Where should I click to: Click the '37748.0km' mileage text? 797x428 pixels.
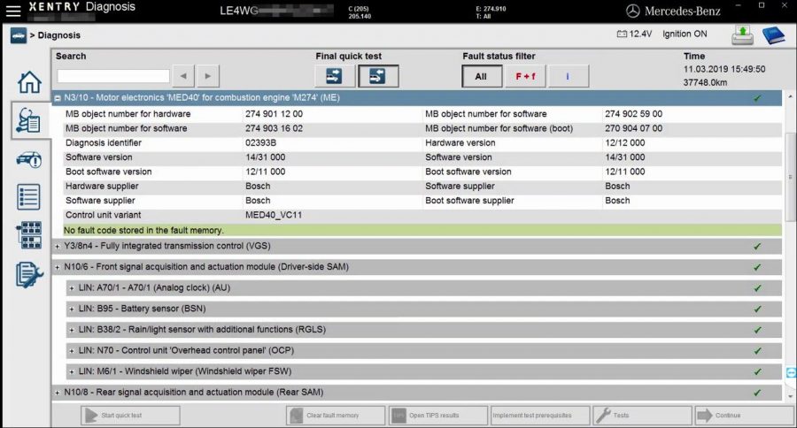(x=705, y=82)
